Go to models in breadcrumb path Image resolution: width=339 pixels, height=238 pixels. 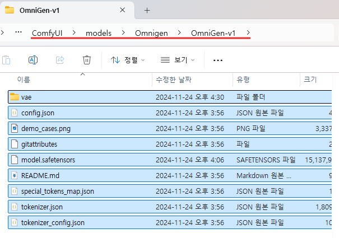(99, 33)
